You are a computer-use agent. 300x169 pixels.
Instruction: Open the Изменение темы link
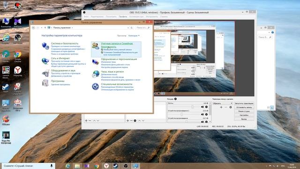108,62
